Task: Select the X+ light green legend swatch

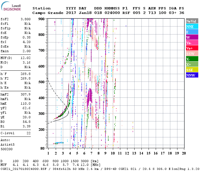Action: (x=192, y=64)
